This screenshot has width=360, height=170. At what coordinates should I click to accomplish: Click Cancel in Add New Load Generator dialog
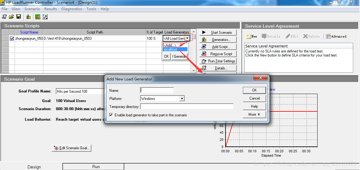click(x=254, y=98)
